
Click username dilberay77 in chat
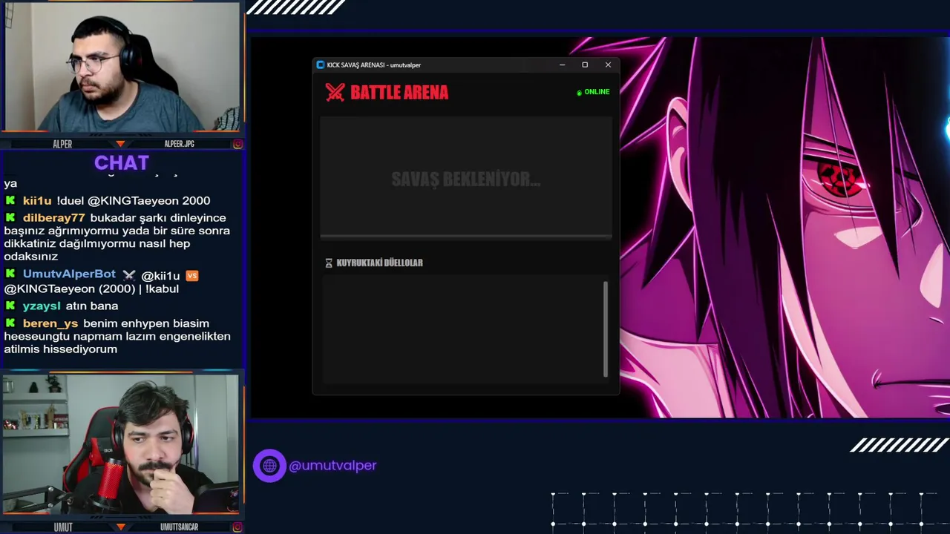coord(53,217)
